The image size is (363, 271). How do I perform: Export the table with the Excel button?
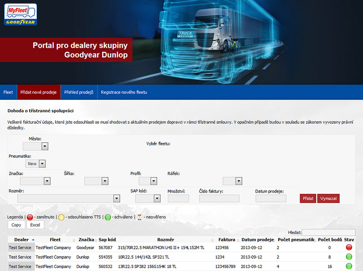[35, 225]
